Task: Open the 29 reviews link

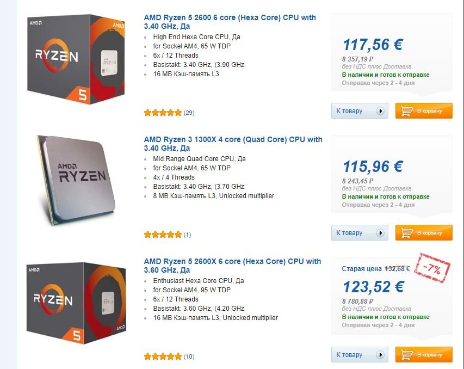Action: 189,113
